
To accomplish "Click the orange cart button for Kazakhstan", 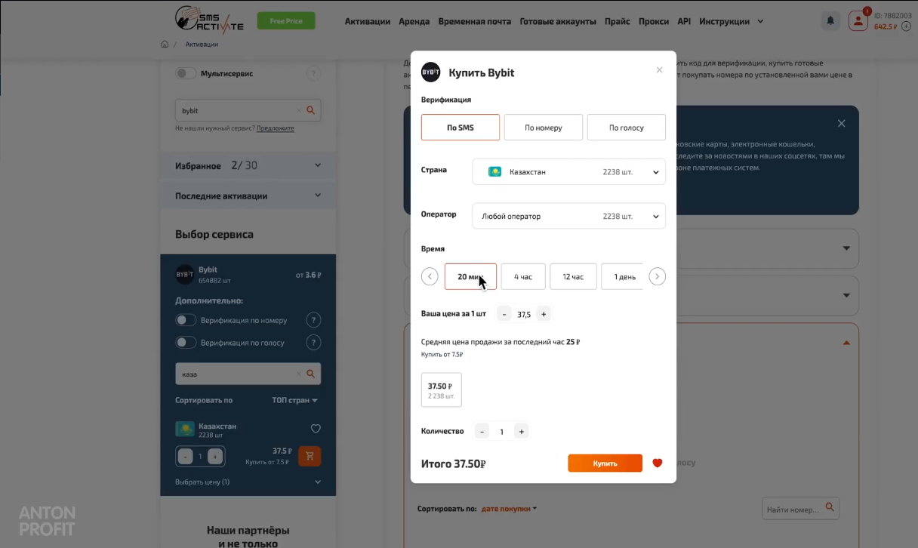I will click(310, 456).
